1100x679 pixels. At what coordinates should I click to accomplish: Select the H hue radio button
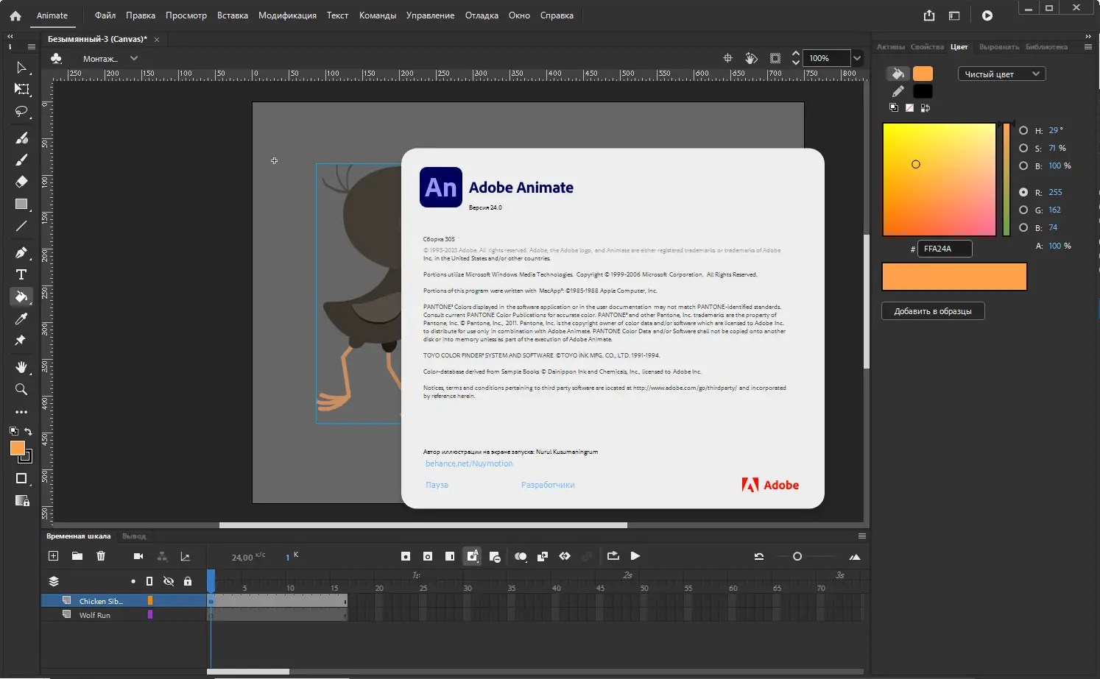(1023, 130)
